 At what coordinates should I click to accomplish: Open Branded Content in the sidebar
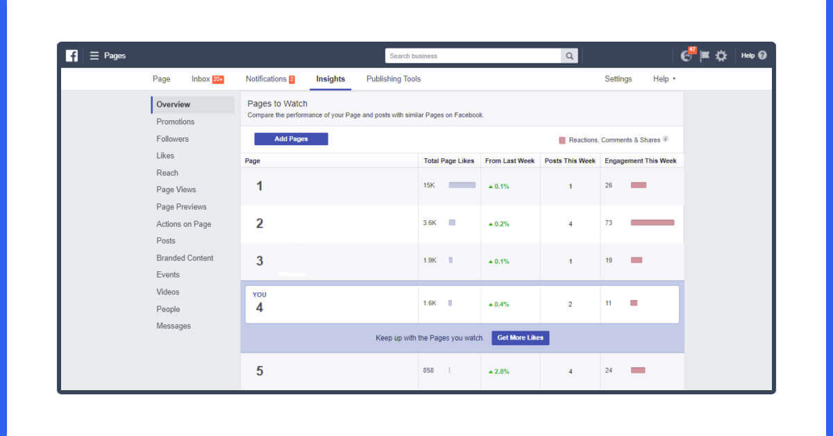pyautogui.click(x=185, y=258)
